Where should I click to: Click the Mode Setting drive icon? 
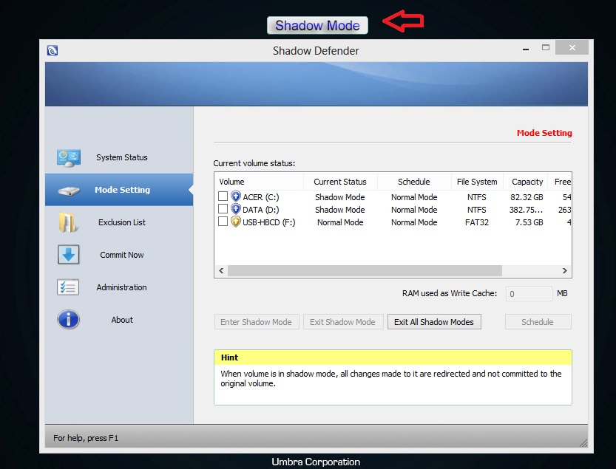coord(69,191)
